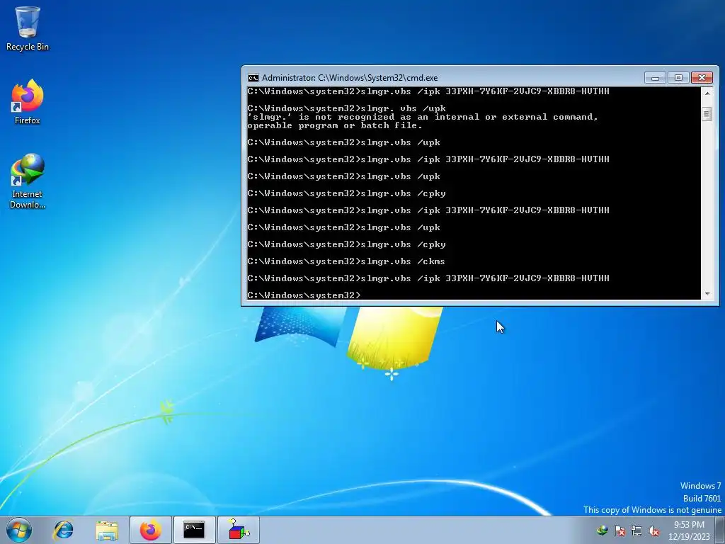The height and width of the screenshot is (544, 725).
Task: Open the Windows Start menu orb
Action: (19, 530)
